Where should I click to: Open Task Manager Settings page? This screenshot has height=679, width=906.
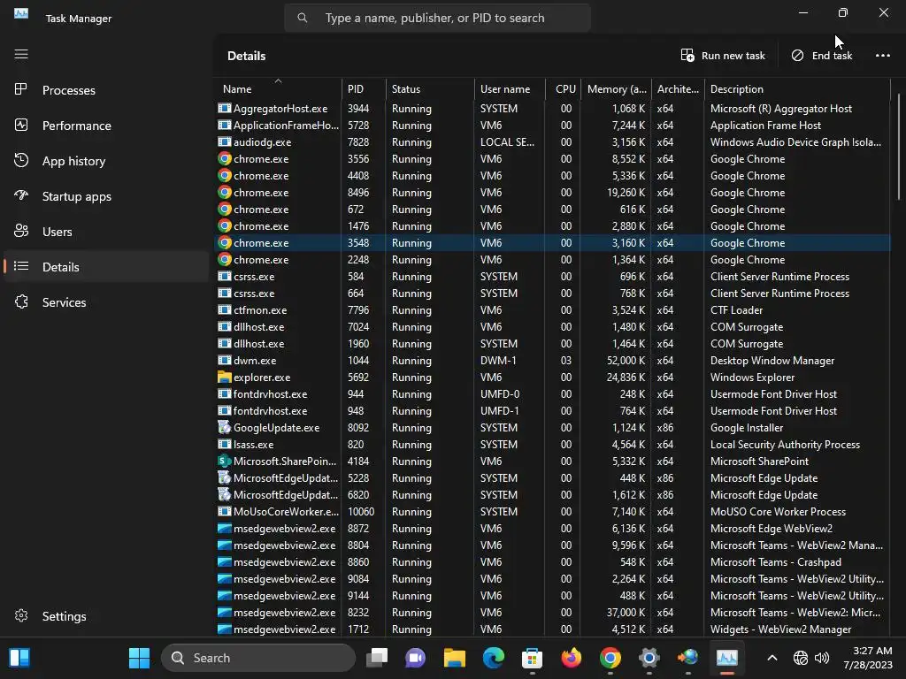tap(106, 616)
